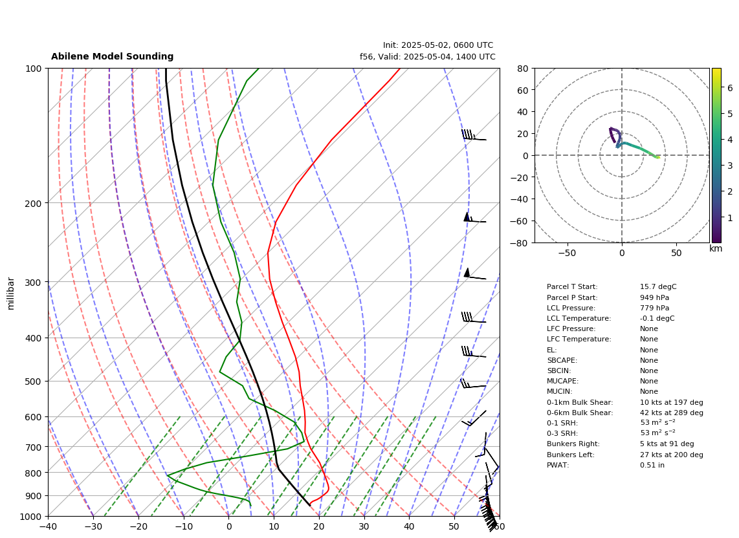
Task: Click the 30 temperature axis tick label
Action: click(x=364, y=526)
